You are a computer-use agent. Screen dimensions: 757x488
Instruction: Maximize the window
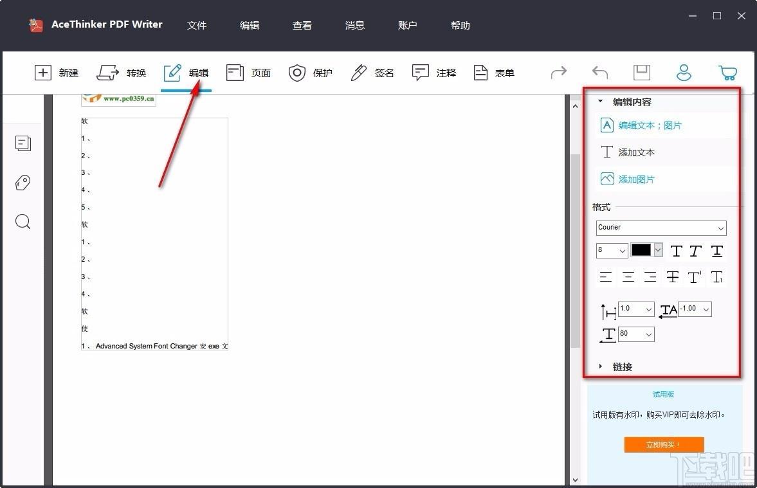tap(717, 16)
